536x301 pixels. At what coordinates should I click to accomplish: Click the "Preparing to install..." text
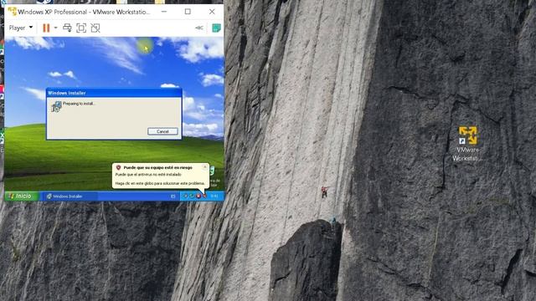tap(79, 104)
